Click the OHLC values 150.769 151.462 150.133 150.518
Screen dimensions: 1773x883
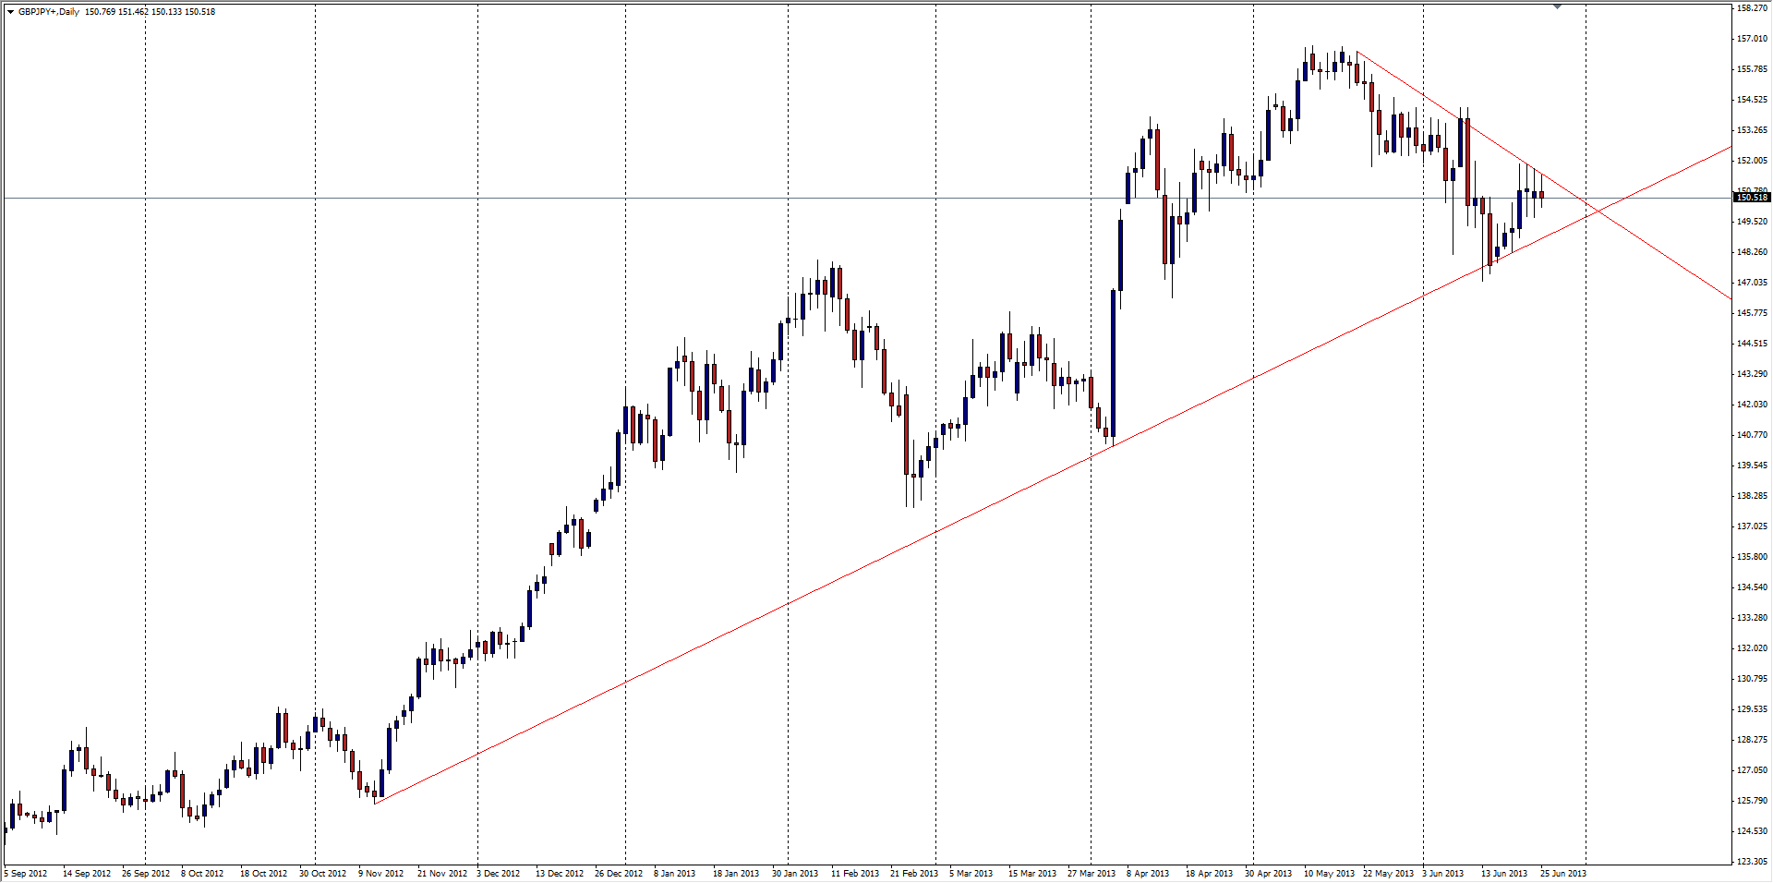151,12
